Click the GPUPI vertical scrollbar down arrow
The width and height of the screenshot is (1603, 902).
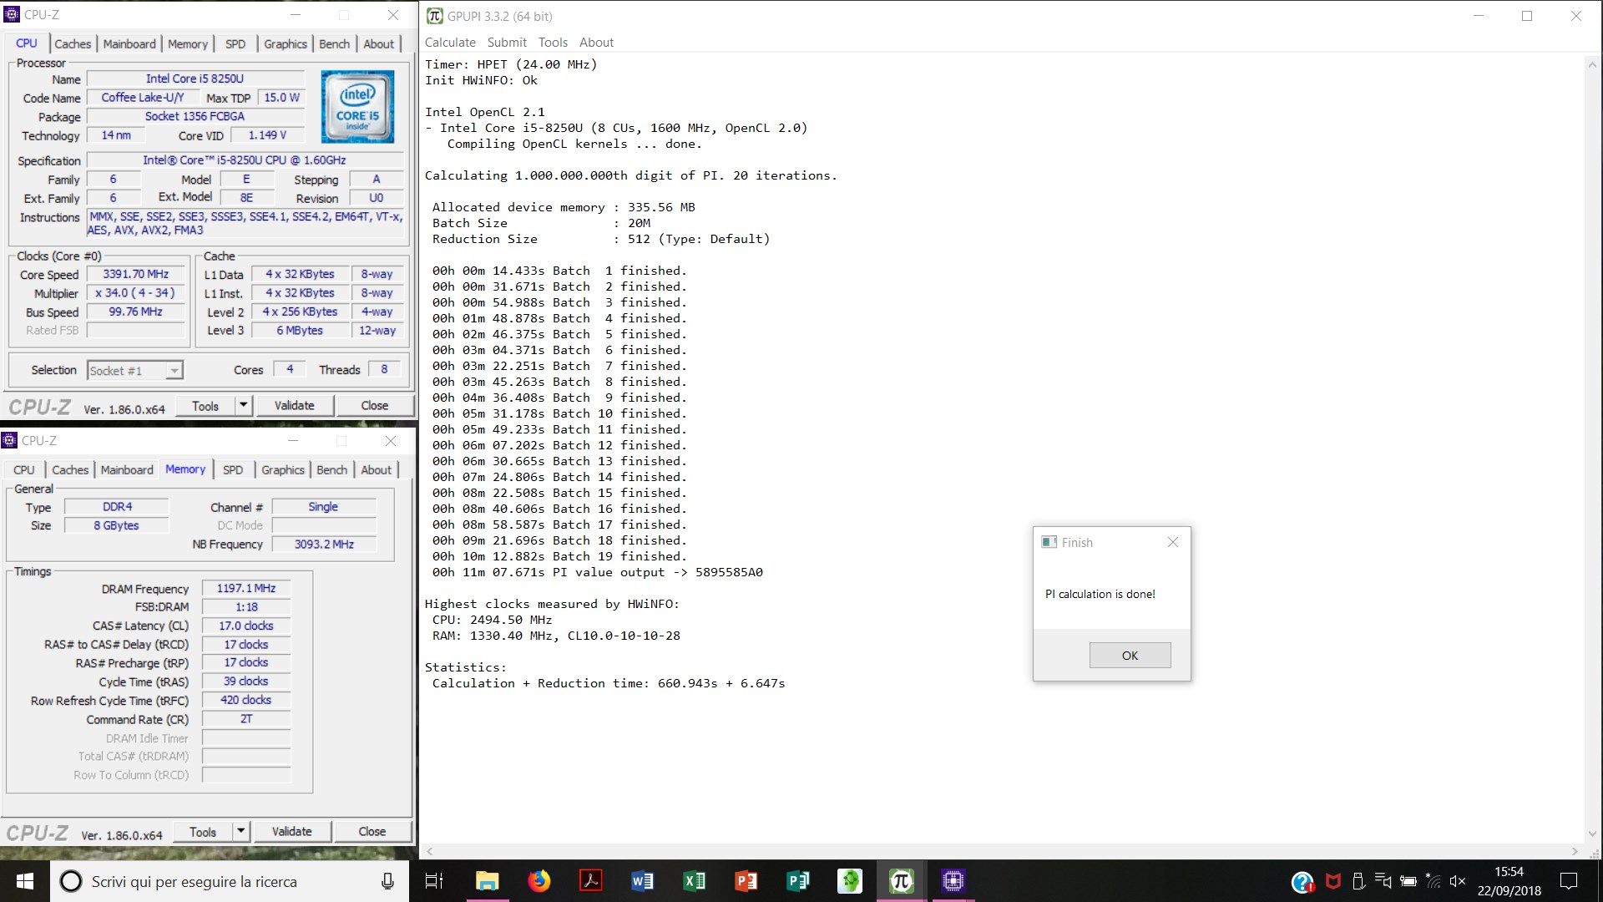click(1592, 833)
